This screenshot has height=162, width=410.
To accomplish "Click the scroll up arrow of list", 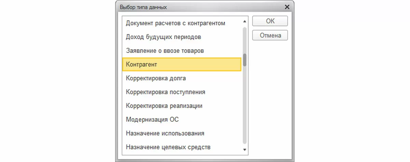I will tap(244, 22).
